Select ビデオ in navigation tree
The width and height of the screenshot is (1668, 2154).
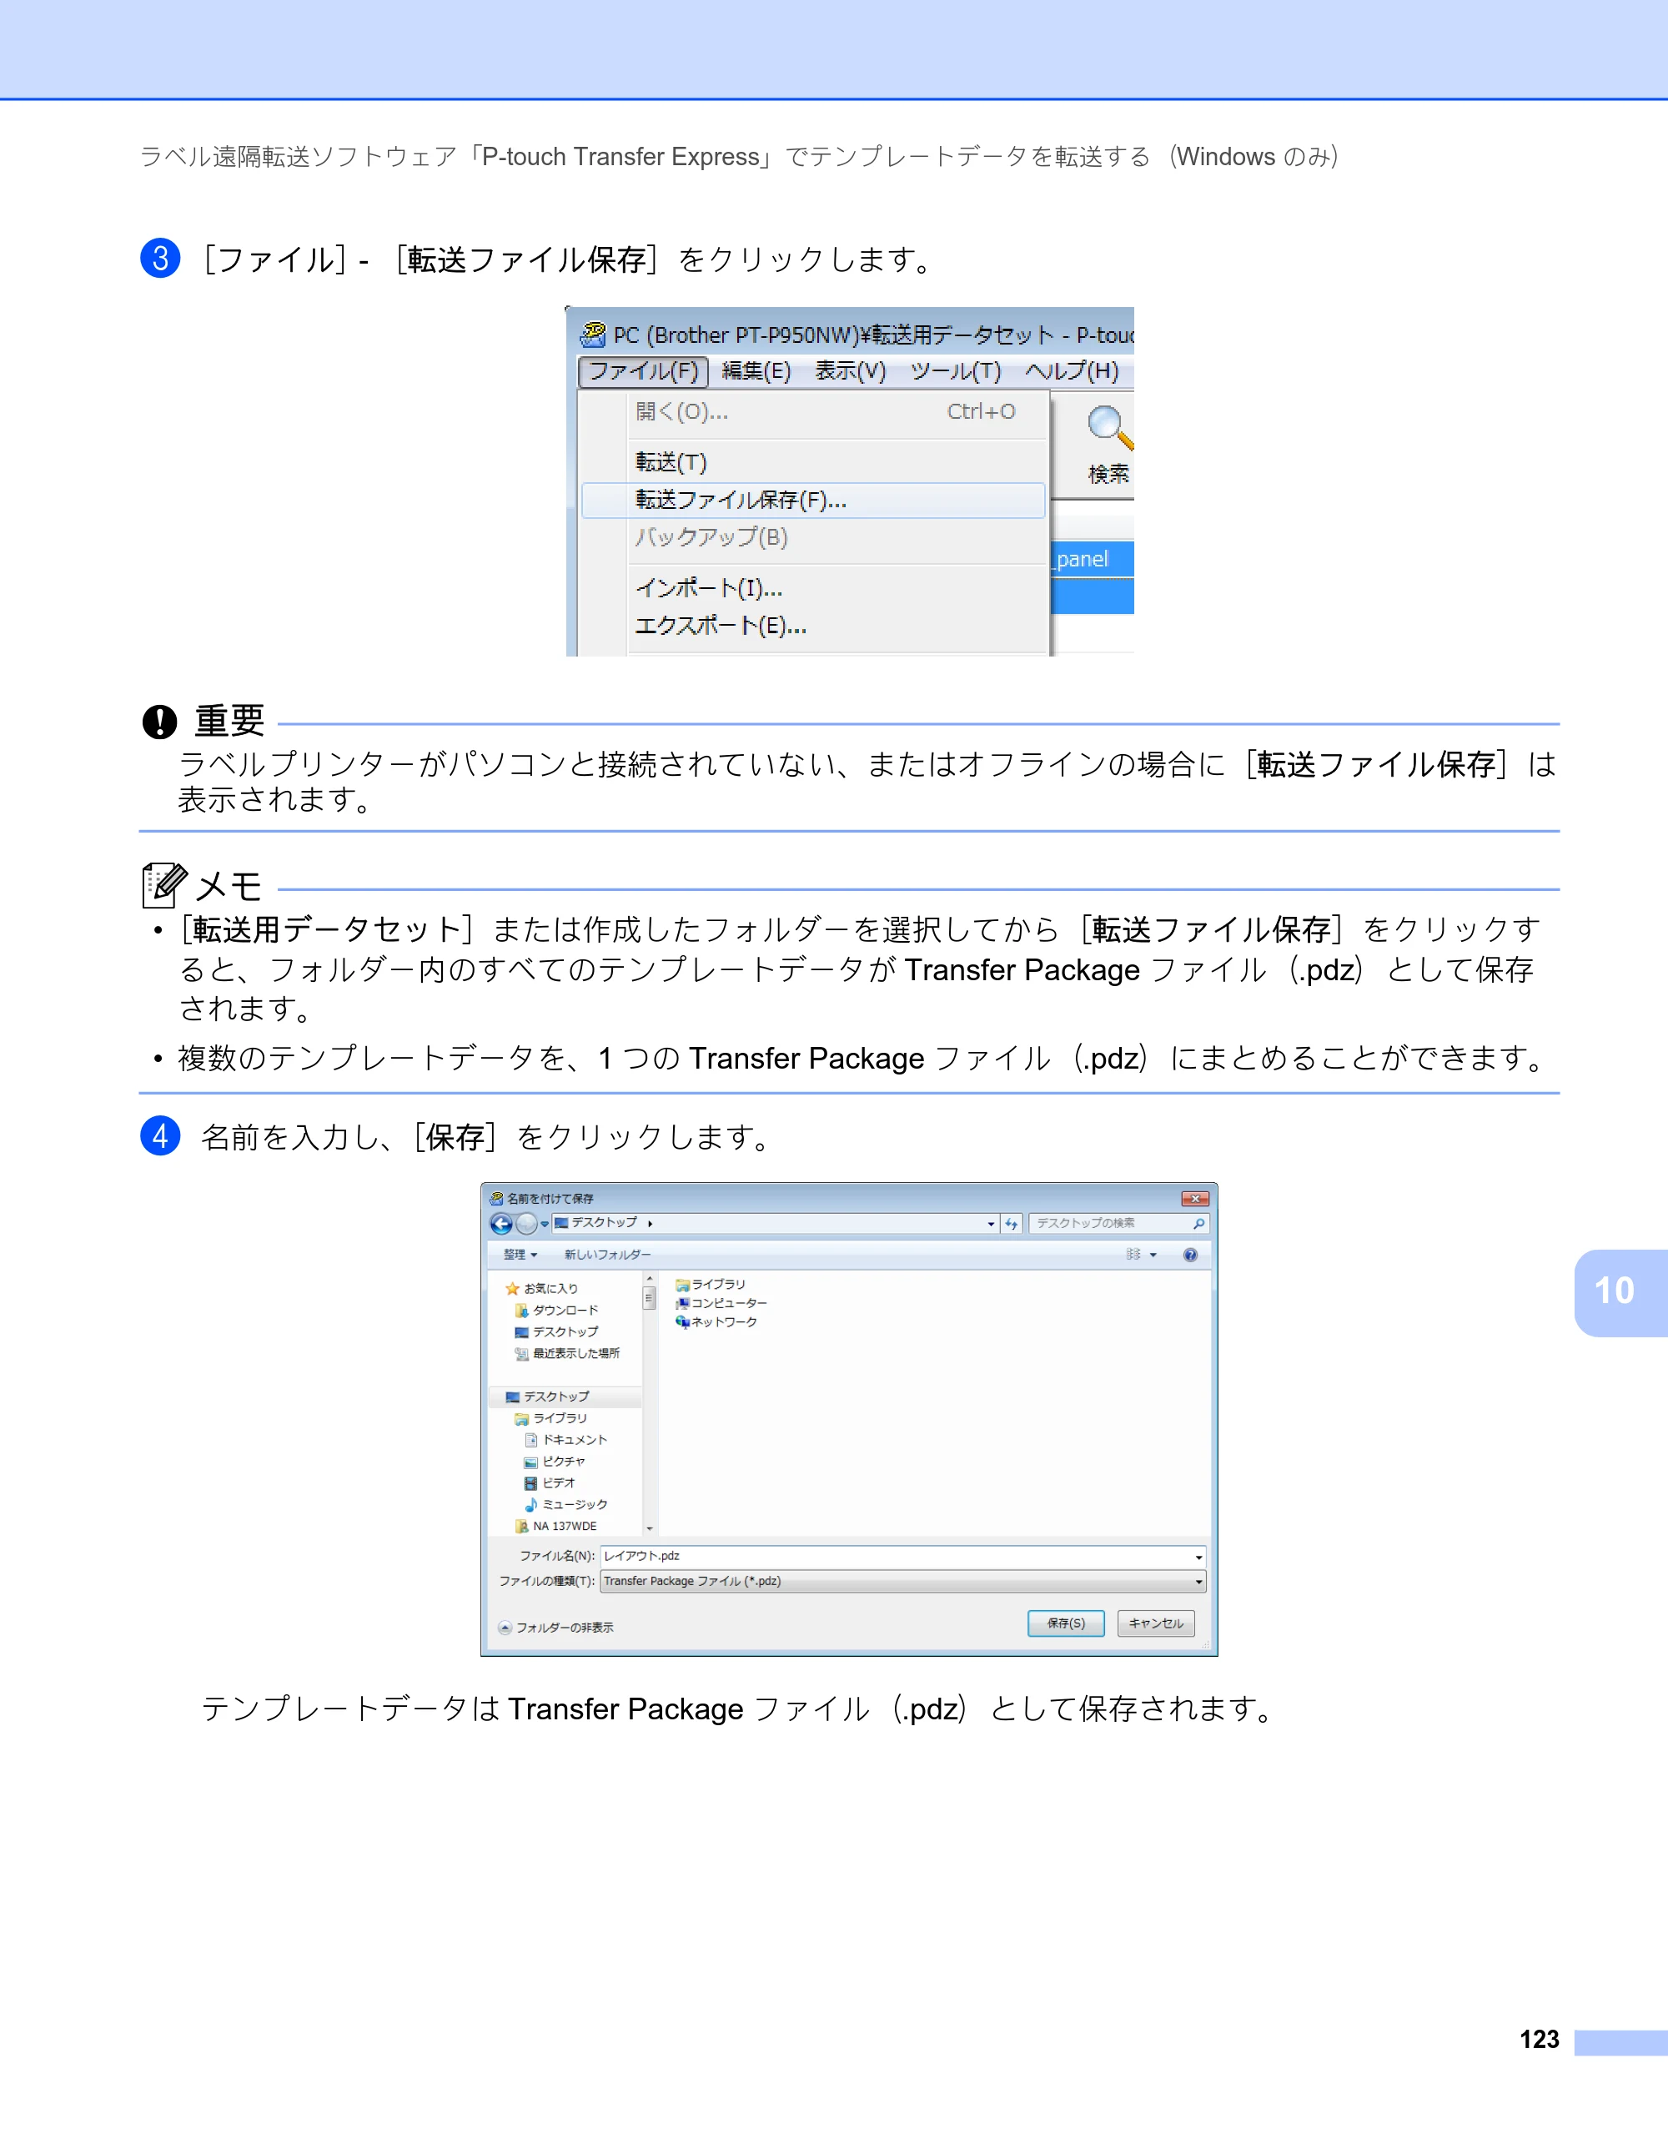click(550, 1483)
